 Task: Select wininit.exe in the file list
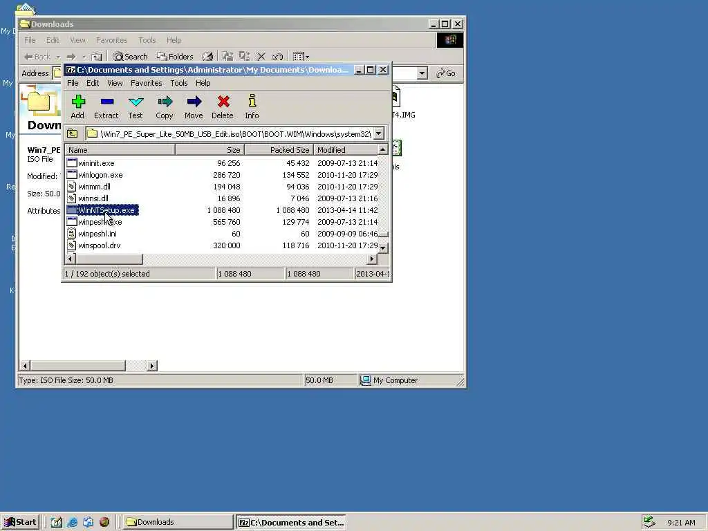[95, 163]
